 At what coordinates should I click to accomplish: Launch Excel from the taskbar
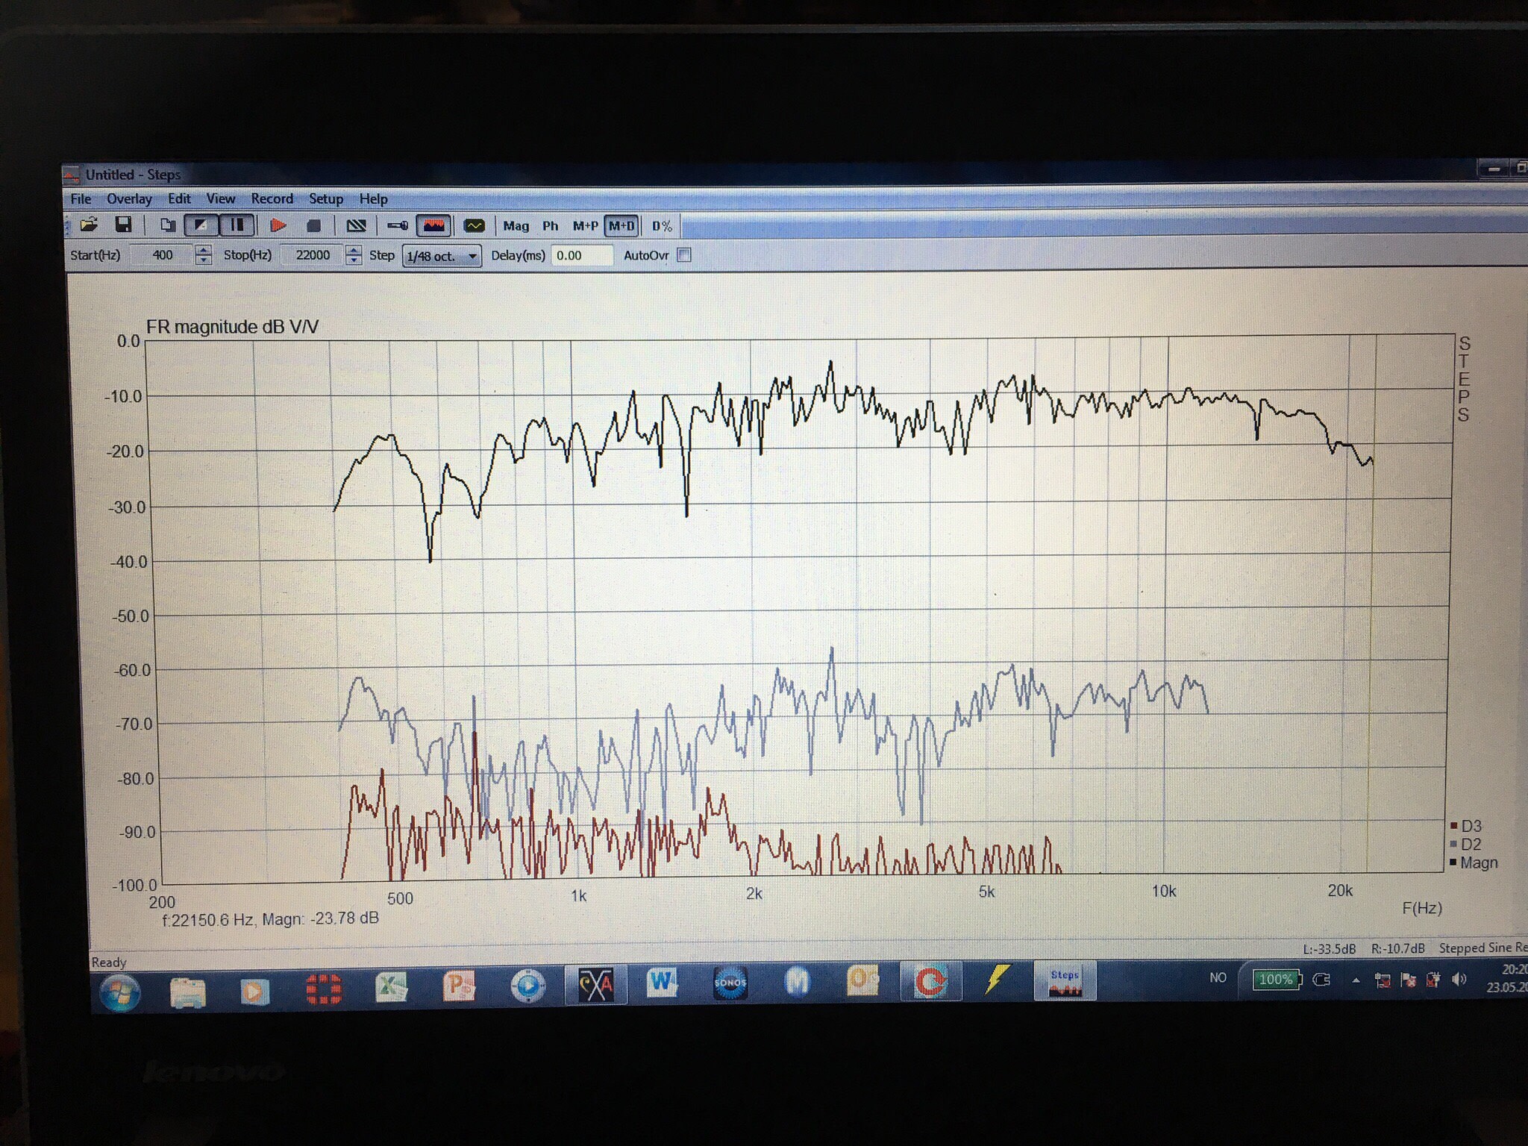390,988
